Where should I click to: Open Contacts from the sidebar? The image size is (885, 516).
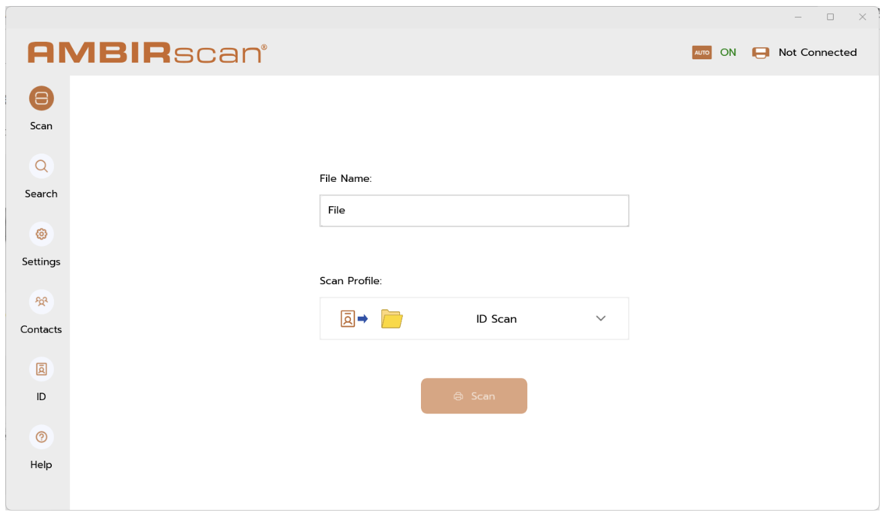[41, 302]
